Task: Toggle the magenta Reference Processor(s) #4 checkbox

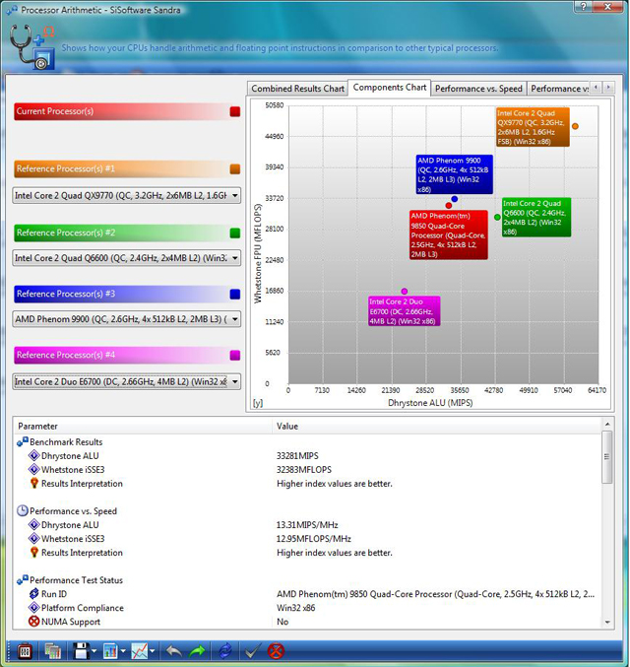Action: 234,356
